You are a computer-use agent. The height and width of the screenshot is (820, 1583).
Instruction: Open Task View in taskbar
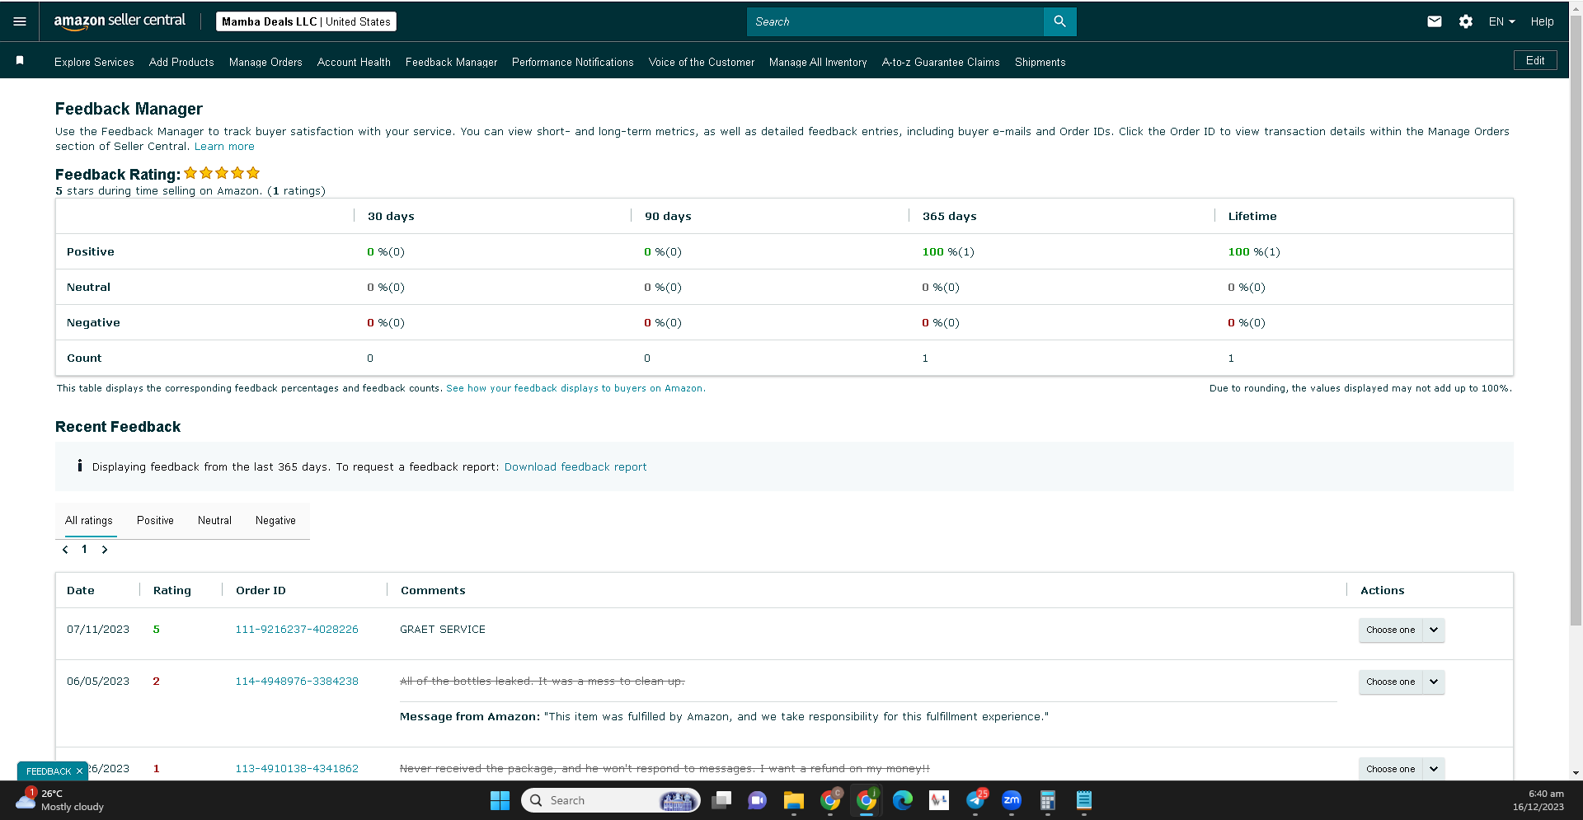pos(721,800)
